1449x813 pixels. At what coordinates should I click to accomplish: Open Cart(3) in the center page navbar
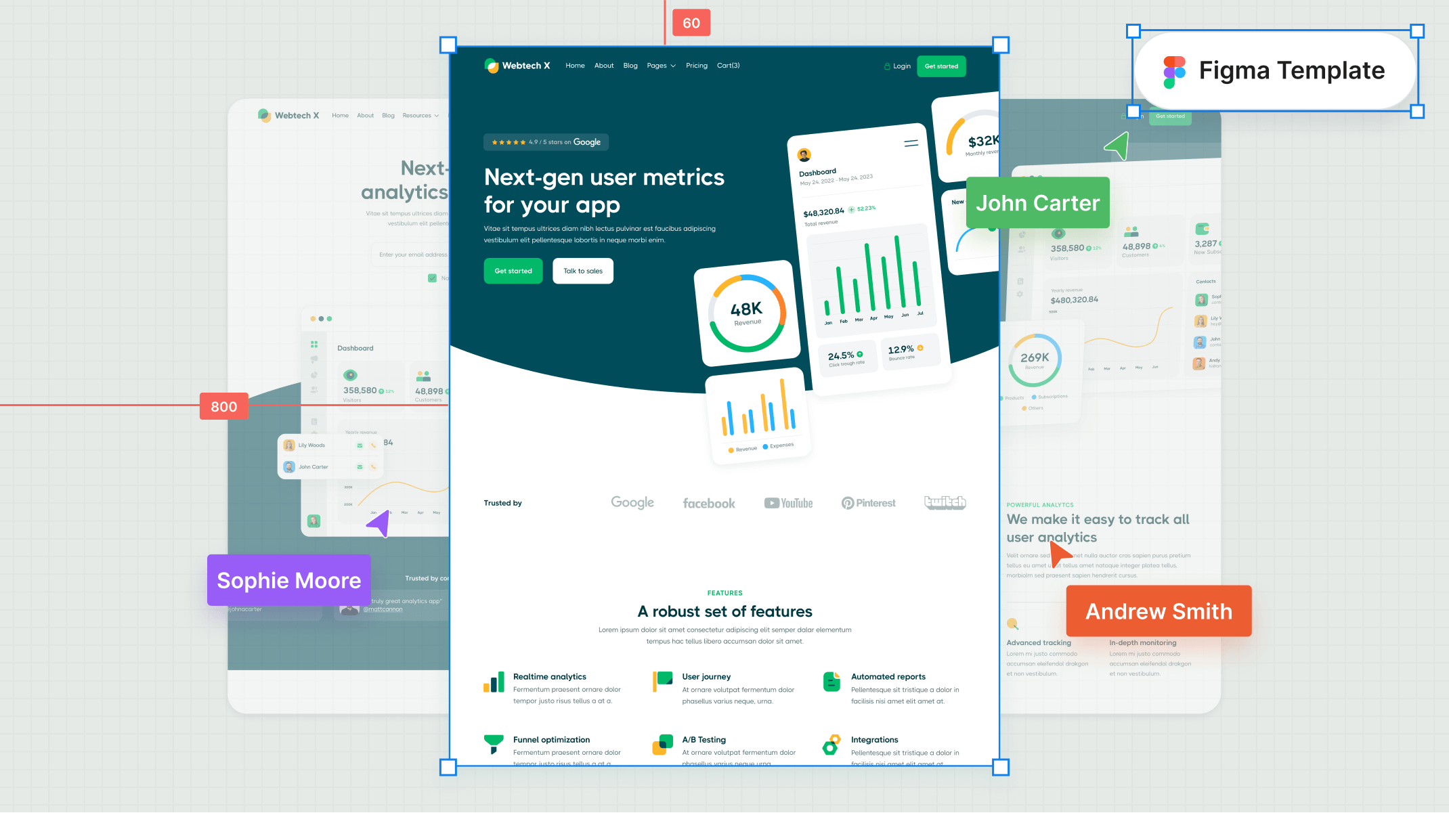tap(728, 66)
